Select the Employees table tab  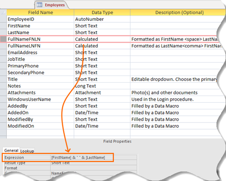tap(51, 5)
